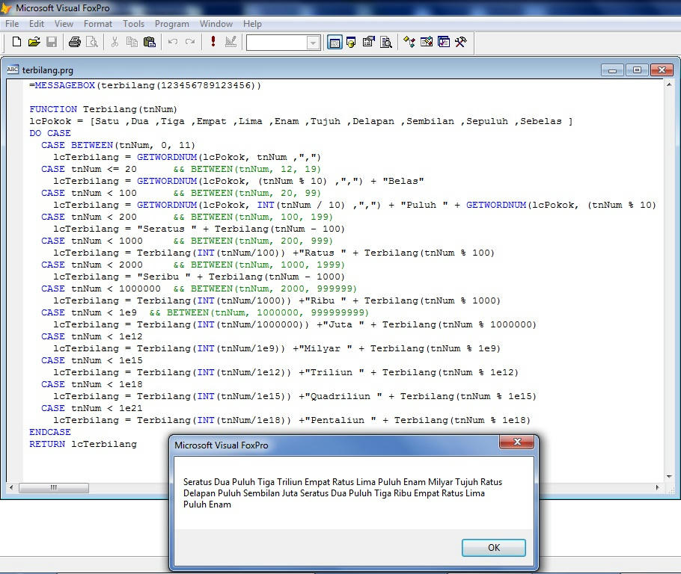681x574 pixels.
Task: Click the Object Browser icon
Action: point(427,42)
